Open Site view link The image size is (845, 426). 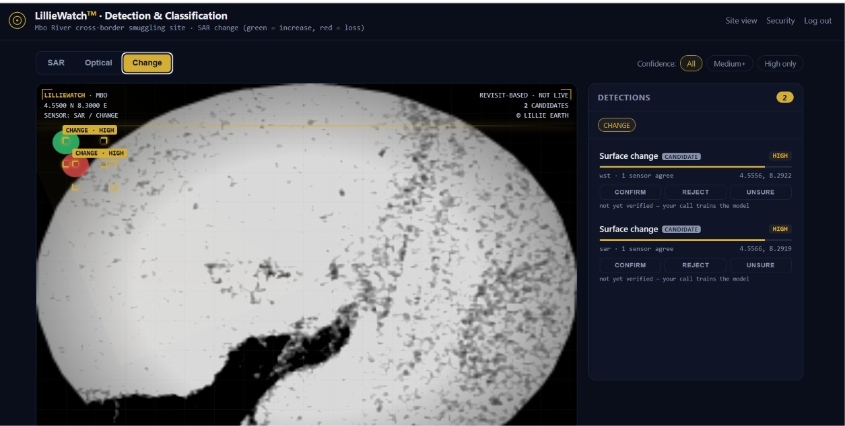pos(741,21)
